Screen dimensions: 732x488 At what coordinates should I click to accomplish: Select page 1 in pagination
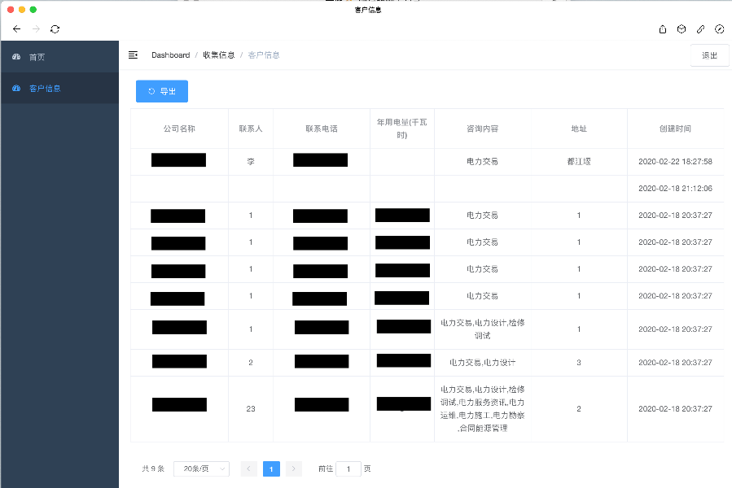pos(271,468)
